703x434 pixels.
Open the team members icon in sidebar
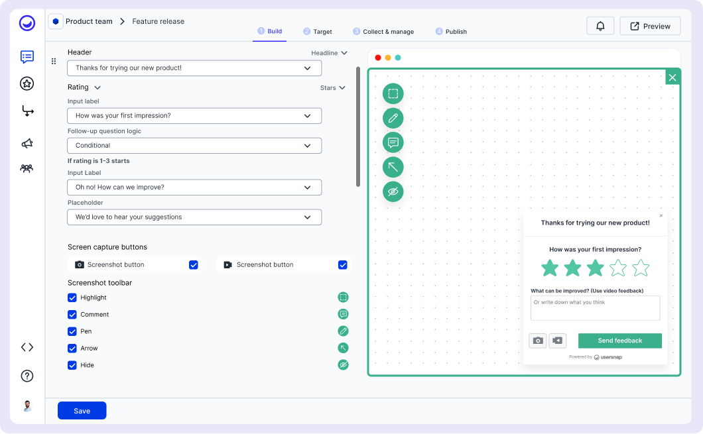27,168
